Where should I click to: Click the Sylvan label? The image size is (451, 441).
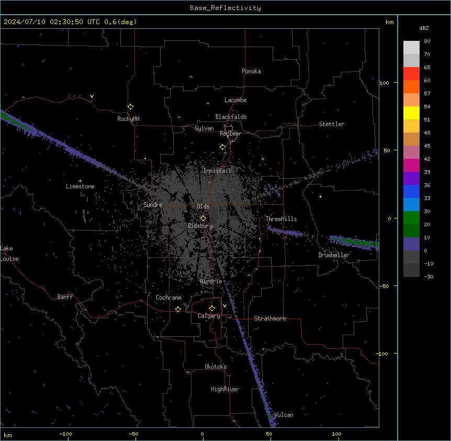pyautogui.click(x=204, y=128)
